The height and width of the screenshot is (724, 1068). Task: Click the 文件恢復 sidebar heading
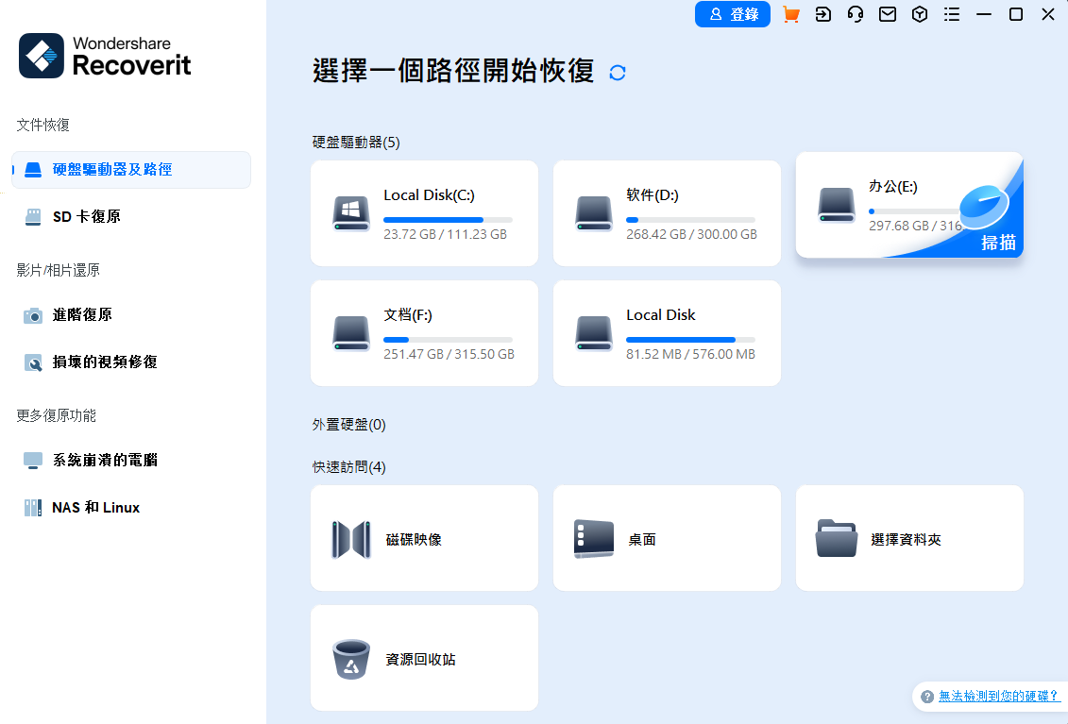pos(42,125)
